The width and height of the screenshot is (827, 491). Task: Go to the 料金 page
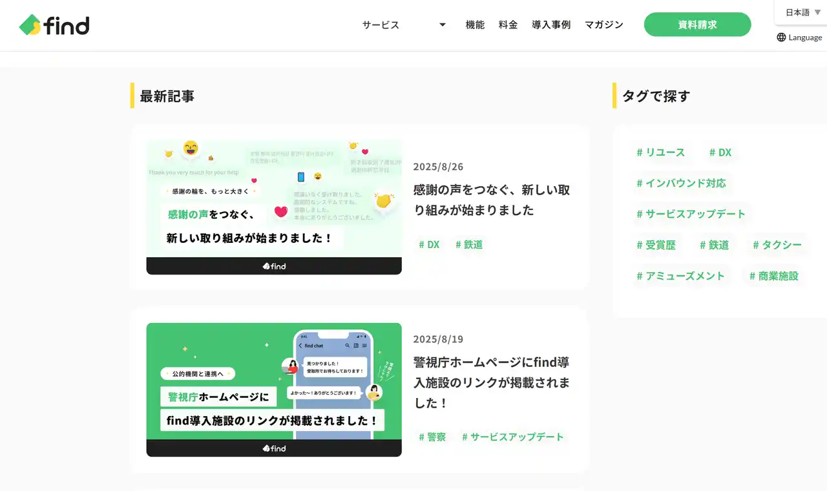point(508,25)
